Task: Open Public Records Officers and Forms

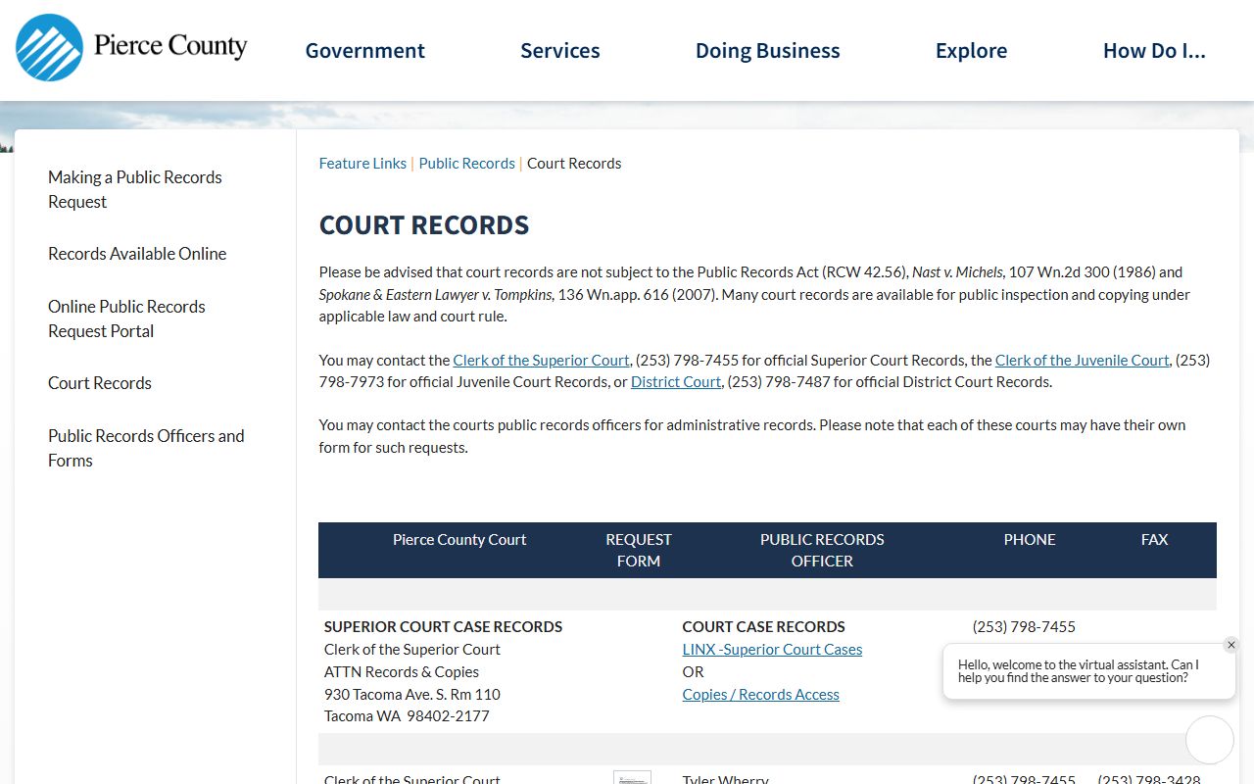Action: coord(146,448)
